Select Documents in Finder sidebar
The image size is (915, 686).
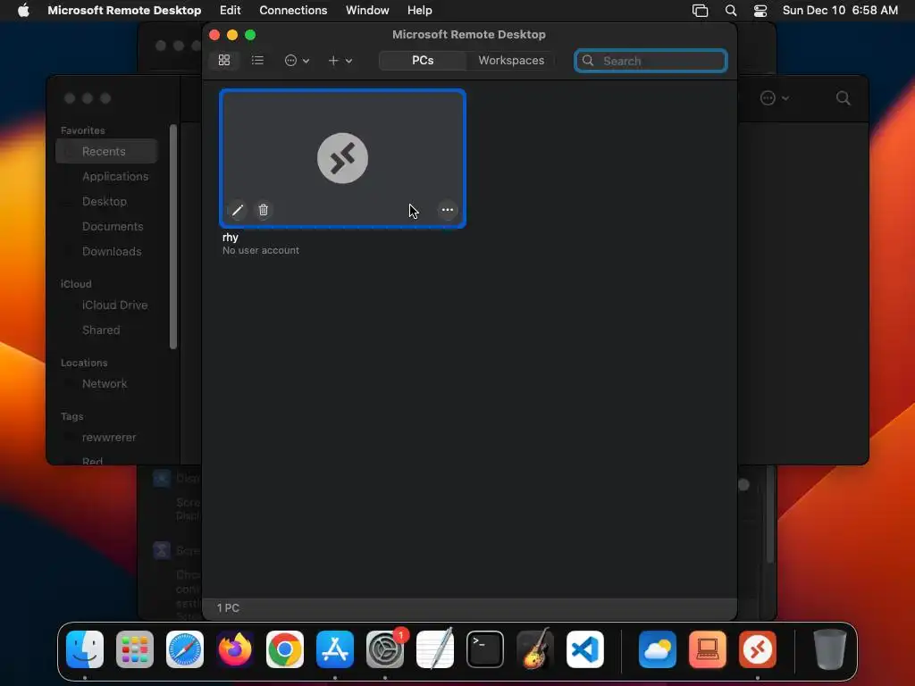[x=113, y=226]
